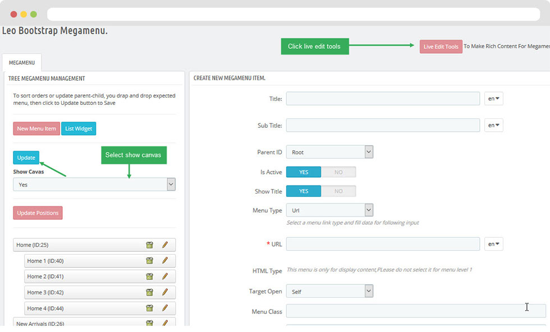The height and width of the screenshot is (332, 550).
Task: Delete the Home 4 (ID:44) item
Action: click(x=149, y=308)
